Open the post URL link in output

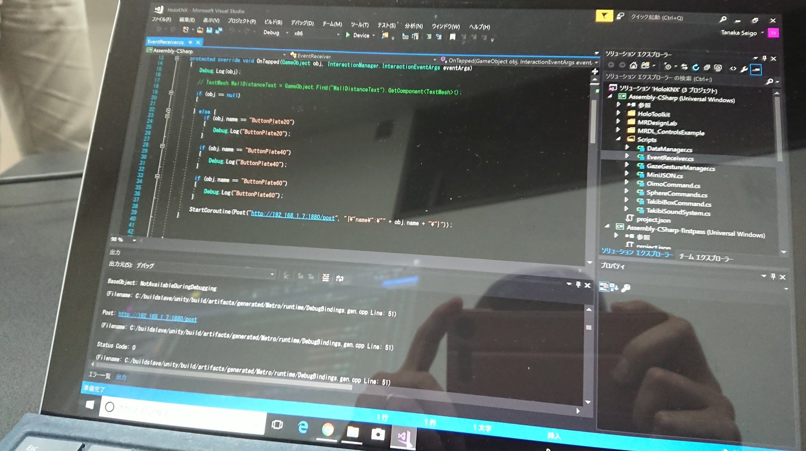coord(158,317)
